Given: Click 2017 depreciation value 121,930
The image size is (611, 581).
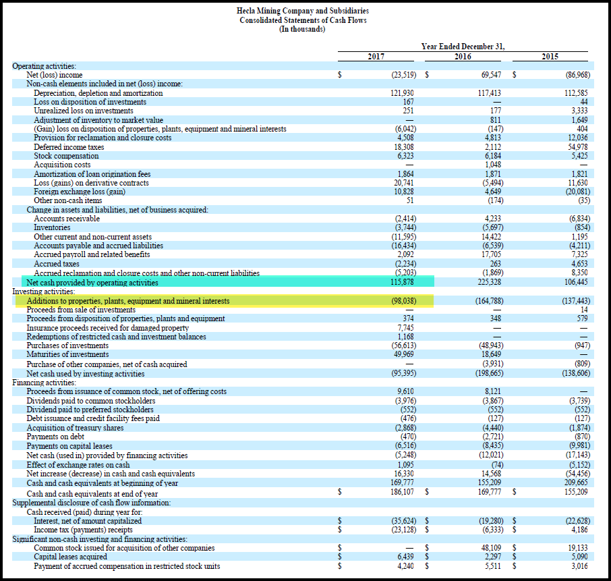Looking at the screenshot, I should pos(402,93).
